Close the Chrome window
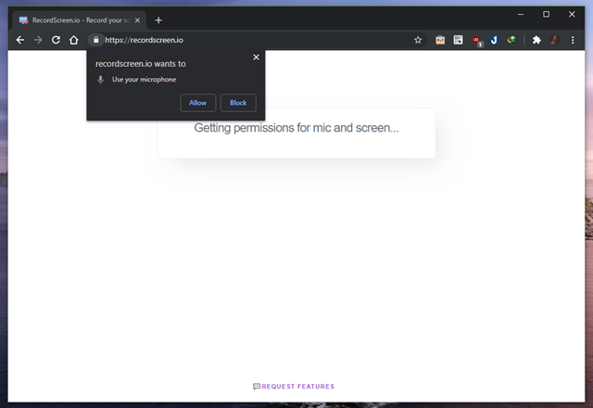Viewport: 593px width, 408px height. 572,14
